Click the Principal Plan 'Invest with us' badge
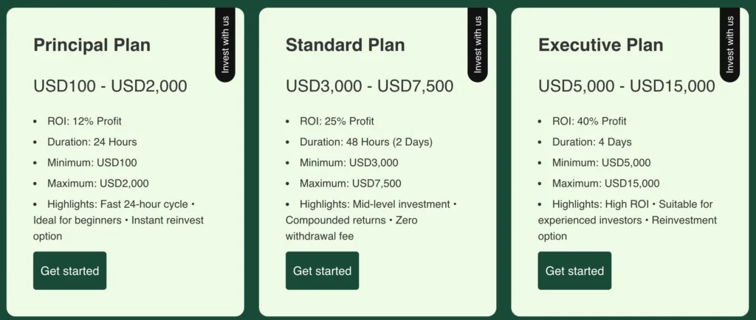 coord(225,44)
